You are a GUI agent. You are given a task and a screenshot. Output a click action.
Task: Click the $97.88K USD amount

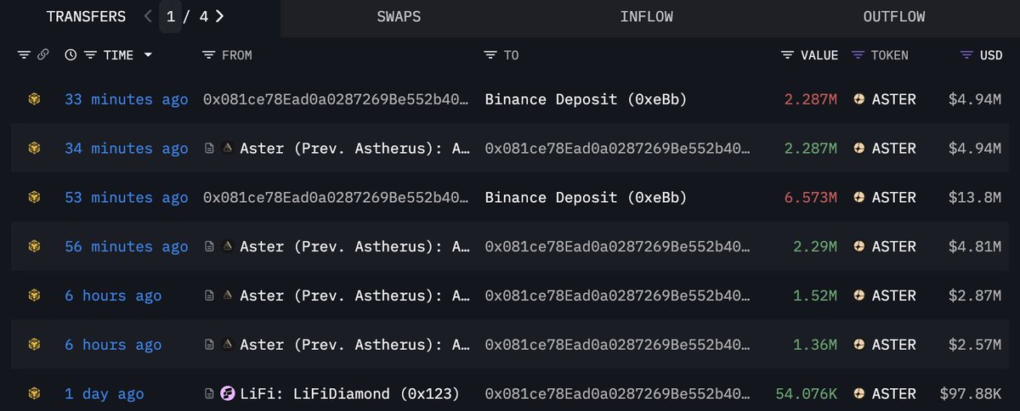tap(971, 394)
